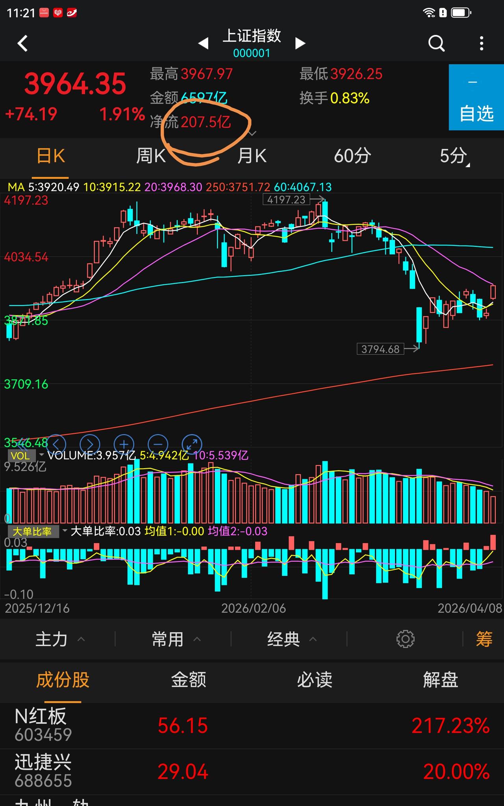Shift chart left with circled left arrow
The width and height of the screenshot is (504, 806).
[x=56, y=444]
